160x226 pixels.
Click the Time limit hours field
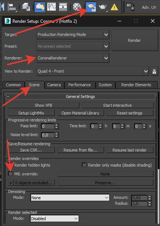[94, 126]
